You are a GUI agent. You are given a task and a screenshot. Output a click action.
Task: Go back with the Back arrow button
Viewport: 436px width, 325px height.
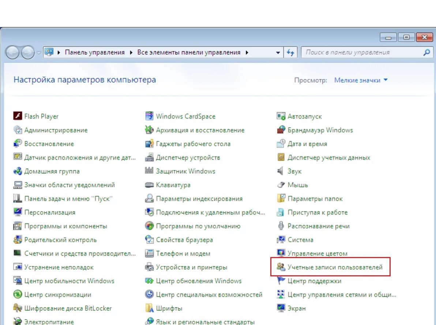pos(12,52)
